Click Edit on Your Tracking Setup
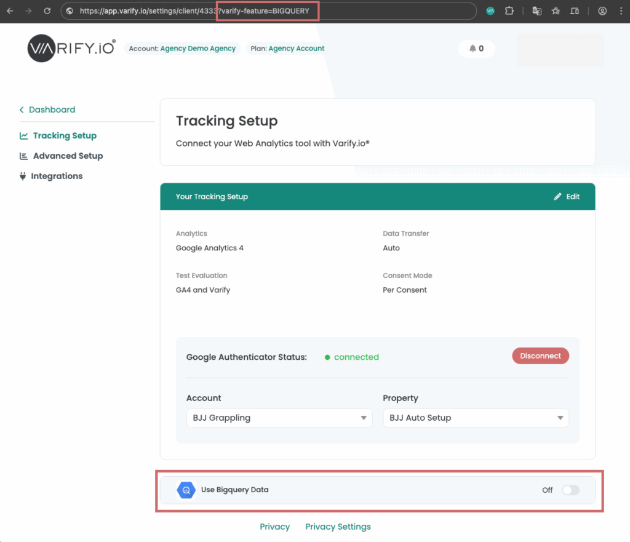 tap(567, 197)
